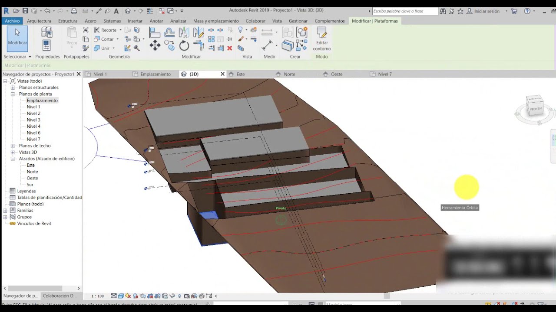The image size is (556, 312).
Task: Click the Text 'A' icon in quick access
Action: pyautogui.click(x=116, y=11)
